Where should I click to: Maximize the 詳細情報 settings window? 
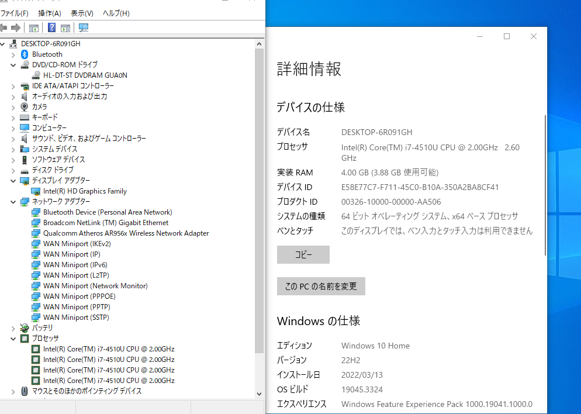click(x=507, y=36)
